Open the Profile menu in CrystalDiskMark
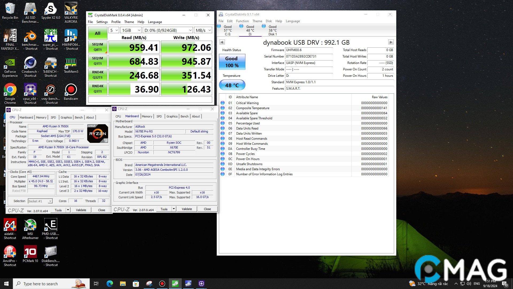 pos(116,22)
